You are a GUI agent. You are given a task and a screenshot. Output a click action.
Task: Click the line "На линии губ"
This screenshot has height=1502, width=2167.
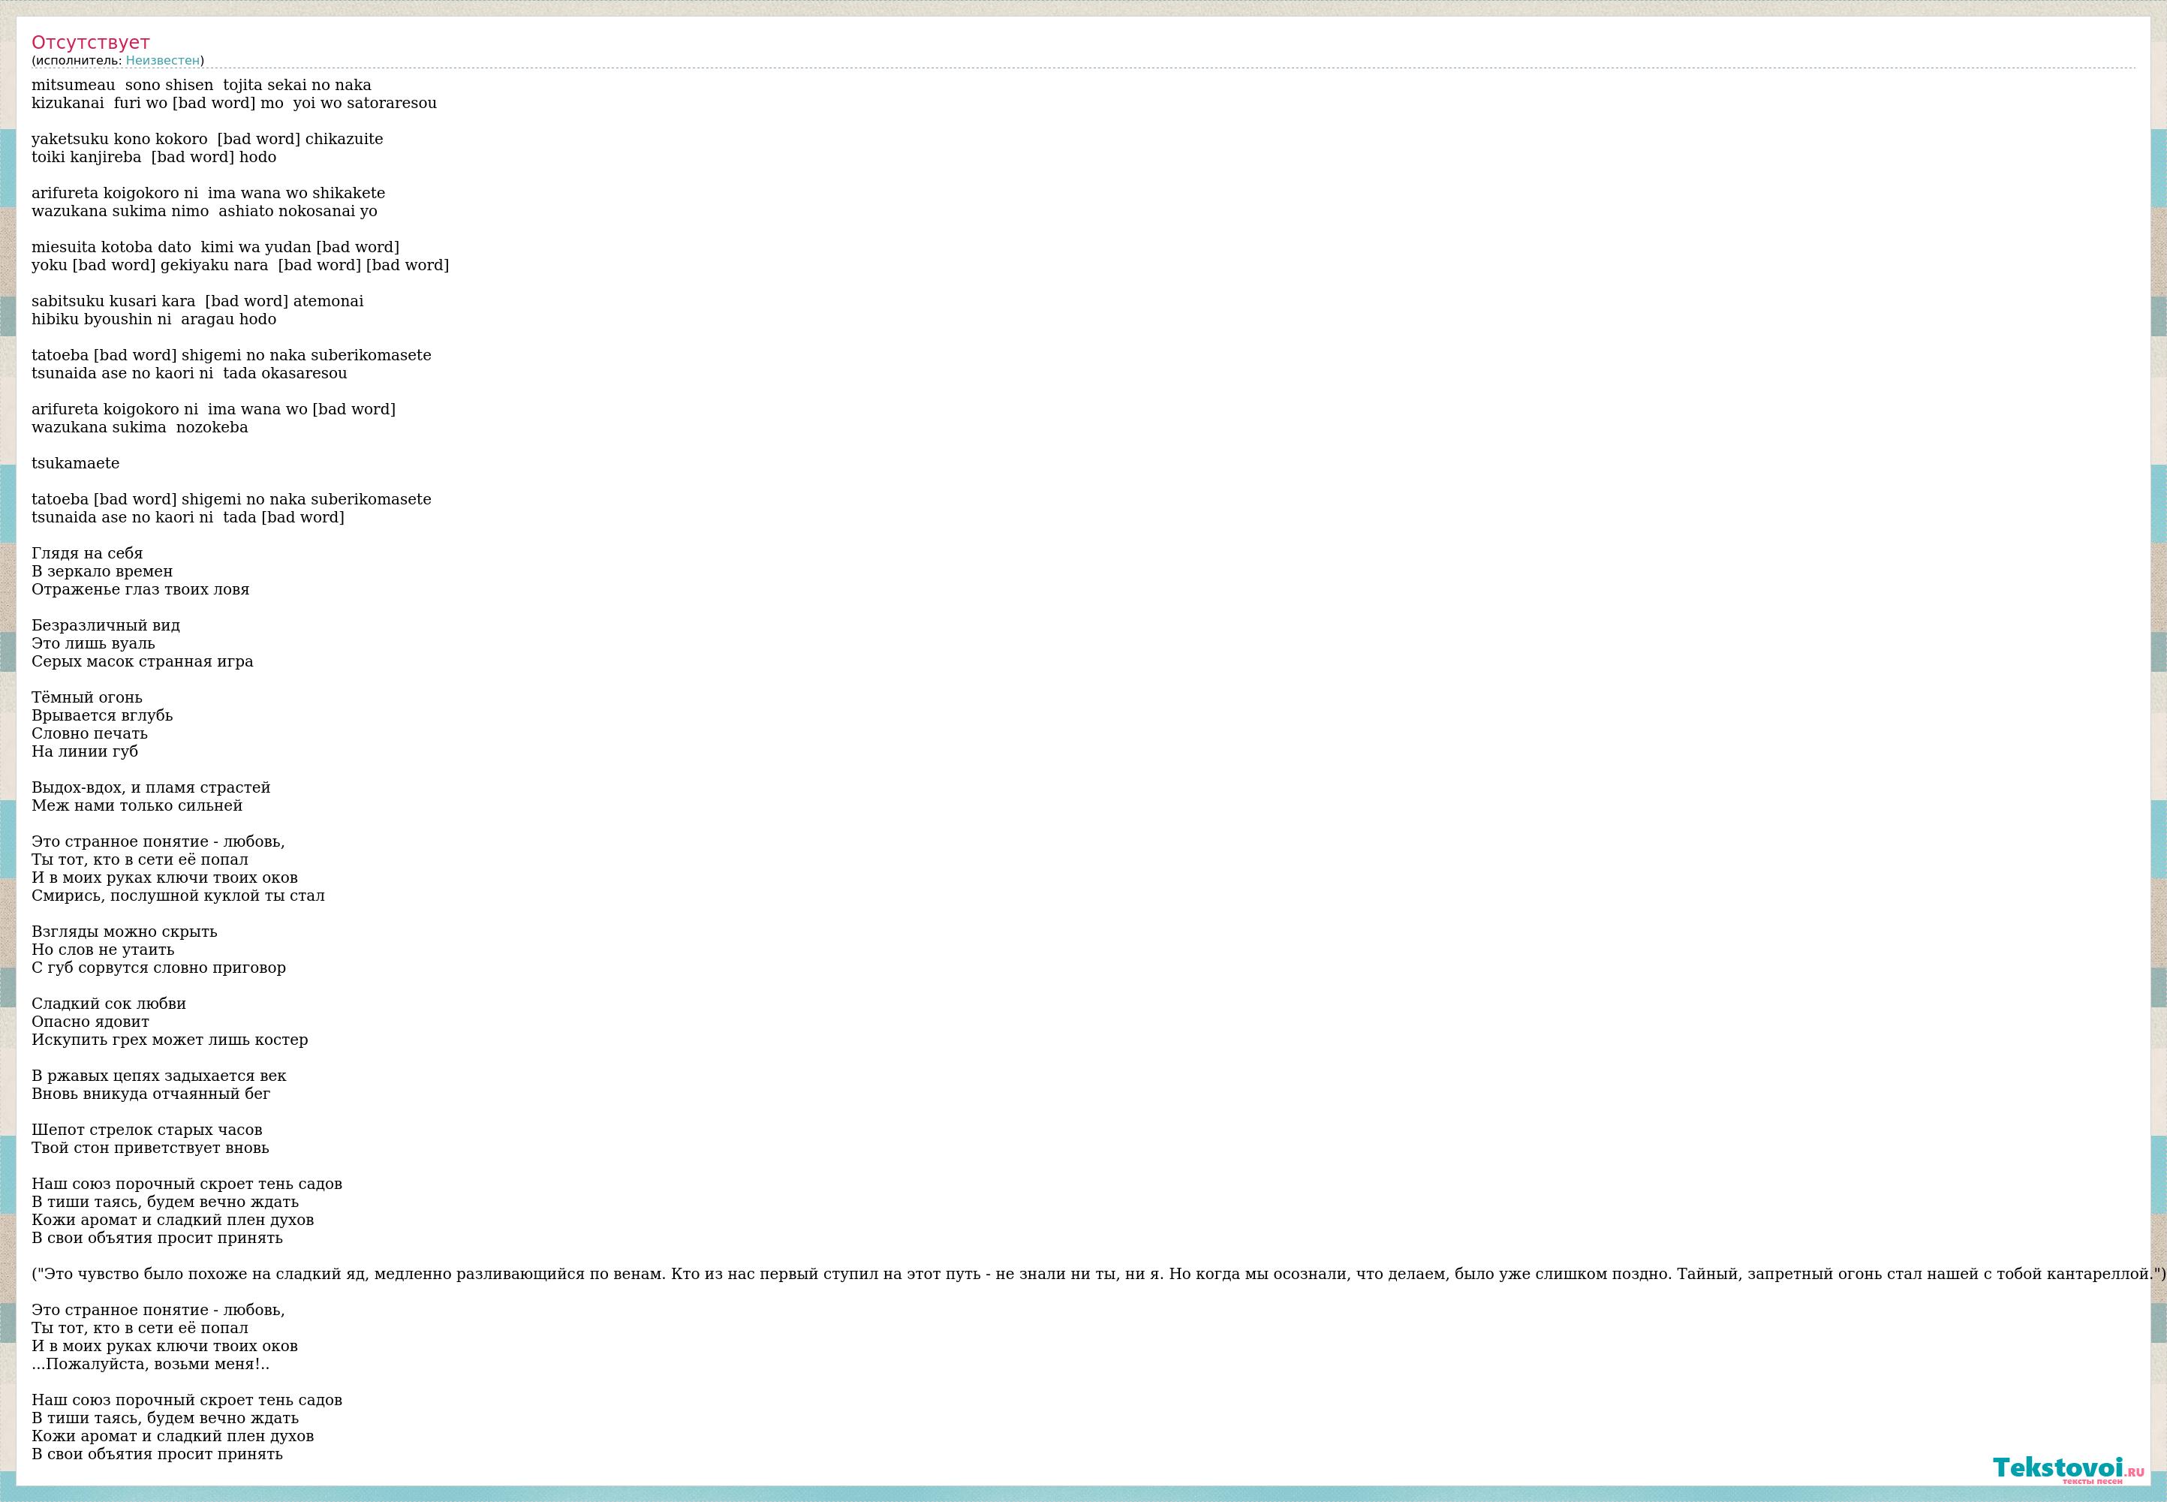coord(85,752)
